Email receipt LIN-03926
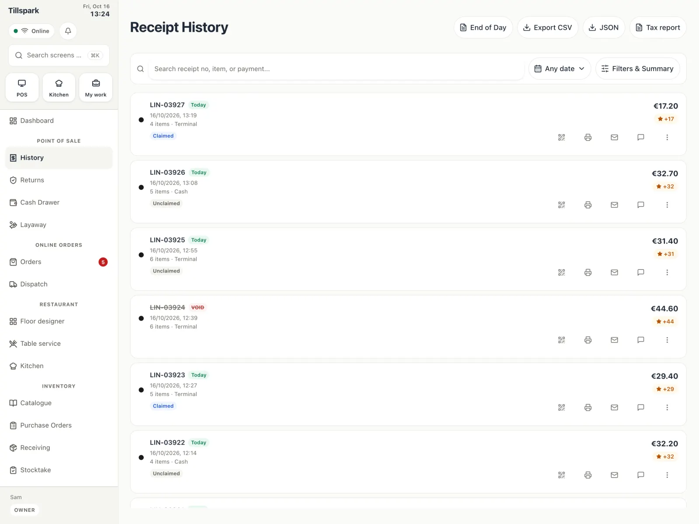699x524 pixels. (614, 205)
